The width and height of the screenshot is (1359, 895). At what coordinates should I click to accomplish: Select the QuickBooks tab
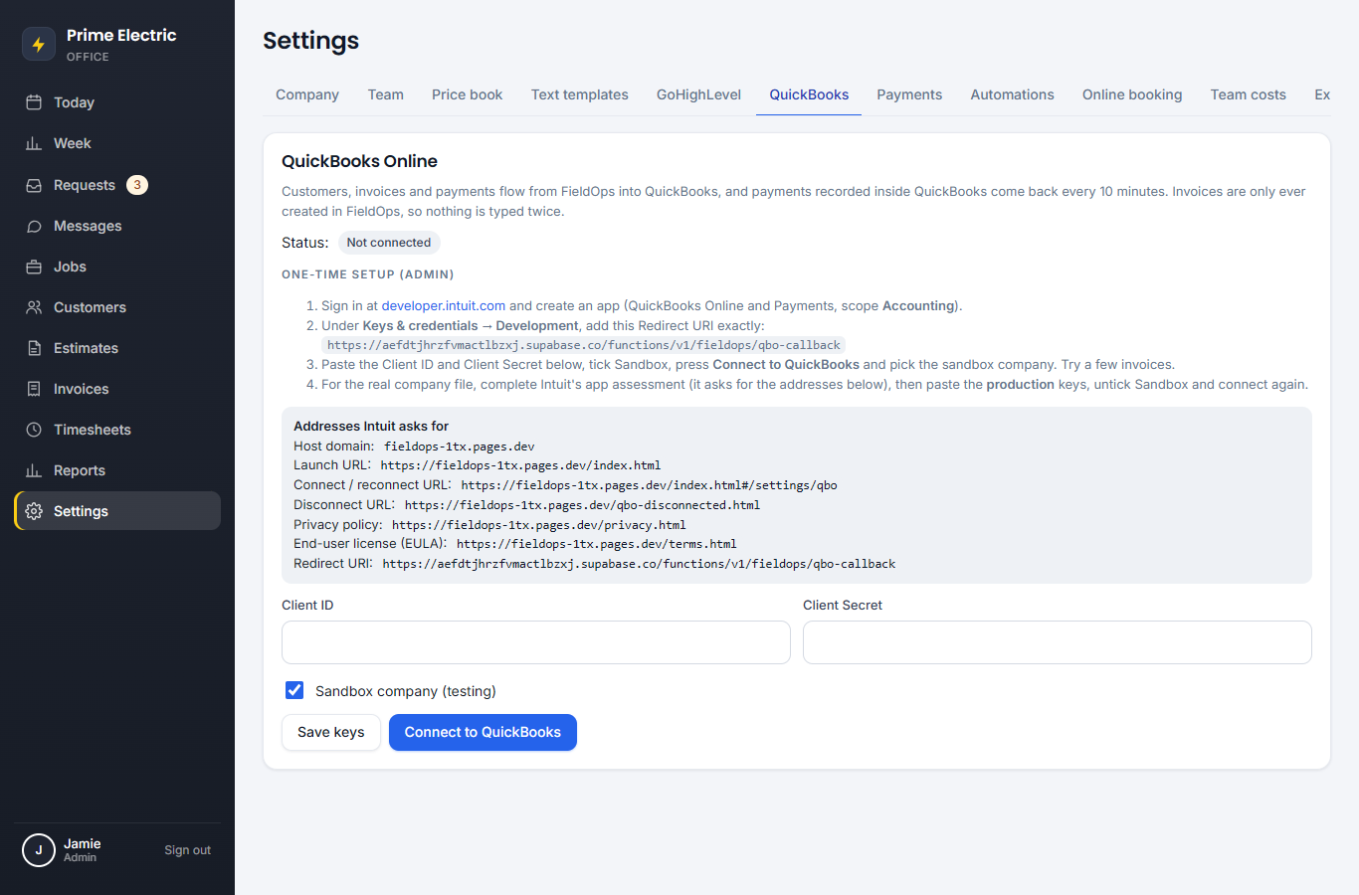tap(809, 94)
